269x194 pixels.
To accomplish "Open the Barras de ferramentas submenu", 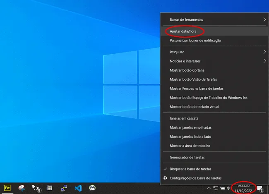I will point(214,19).
